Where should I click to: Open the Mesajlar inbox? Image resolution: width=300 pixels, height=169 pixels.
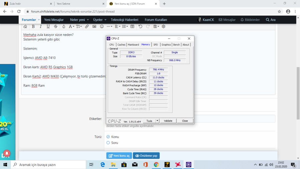pyautogui.click(x=227, y=20)
